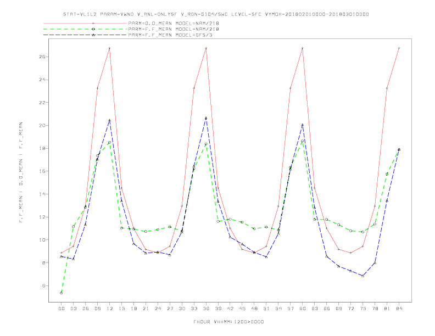Click the chart title starting with STAT=VL1L2
The image size is (435, 336).
point(216,14)
